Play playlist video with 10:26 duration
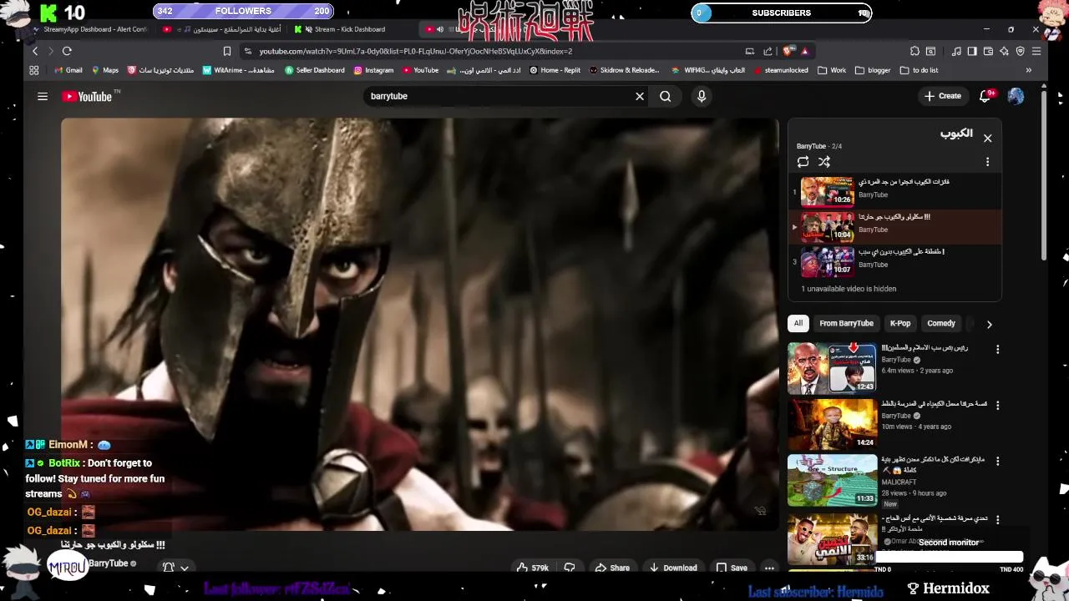The image size is (1069, 601). [x=827, y=192]
